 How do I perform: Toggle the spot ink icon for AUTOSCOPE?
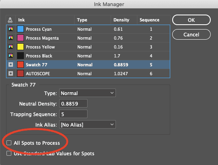click(x=11, y=74)
